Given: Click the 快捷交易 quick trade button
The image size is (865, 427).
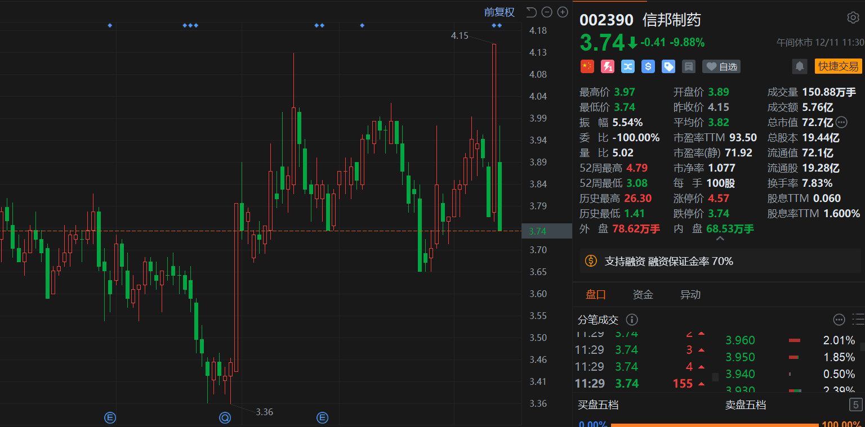Looking at the screenshot, I should tap(838, 66).
